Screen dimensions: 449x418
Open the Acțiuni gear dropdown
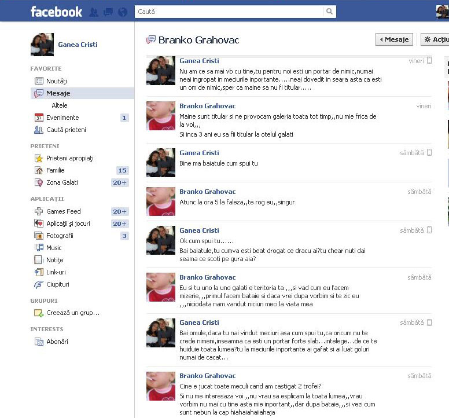(435, 39)
